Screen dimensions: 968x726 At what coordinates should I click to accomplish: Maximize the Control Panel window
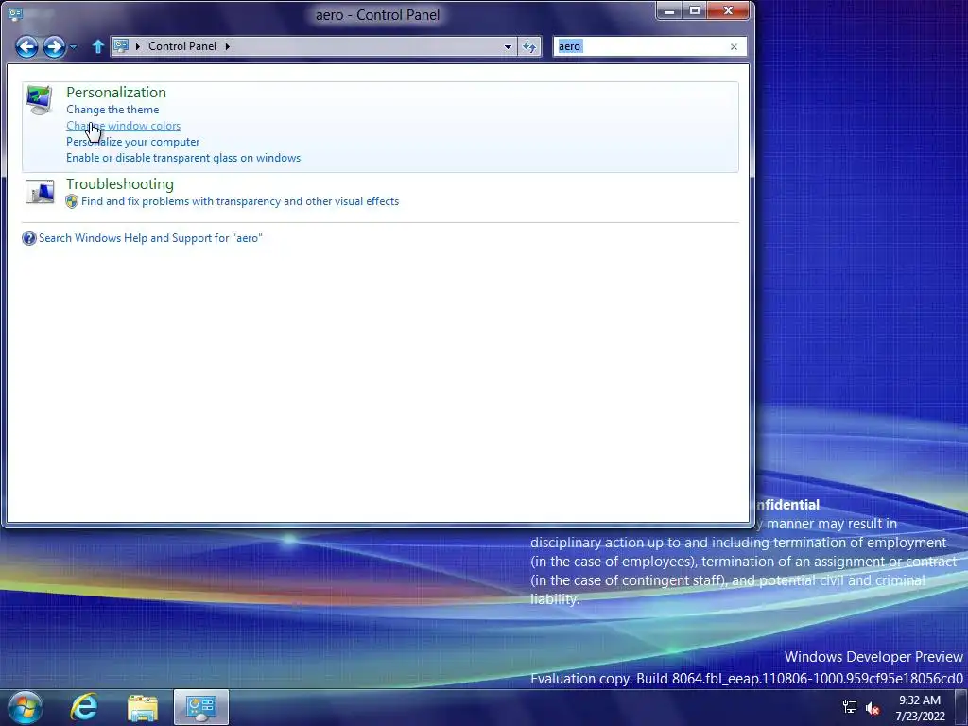click(695, 10)
